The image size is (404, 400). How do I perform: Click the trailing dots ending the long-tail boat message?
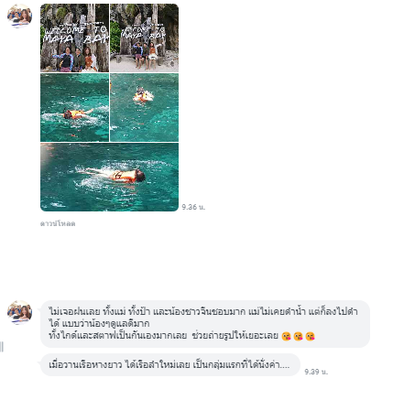285,366
